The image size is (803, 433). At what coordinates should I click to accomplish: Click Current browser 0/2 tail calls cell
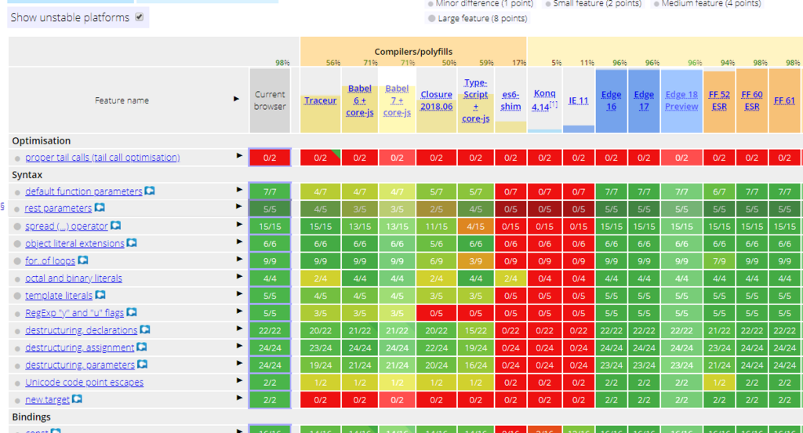(x=270, y=158)
